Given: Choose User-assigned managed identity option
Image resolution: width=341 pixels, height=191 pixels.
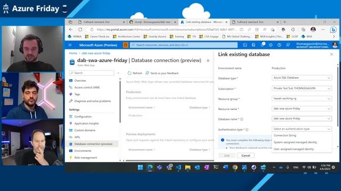Looking at the screenshot, I should (x=302, y=149).
